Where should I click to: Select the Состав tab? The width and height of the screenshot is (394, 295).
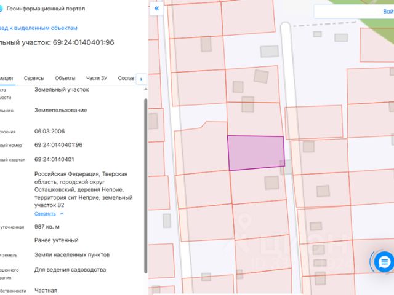(126, 78)
